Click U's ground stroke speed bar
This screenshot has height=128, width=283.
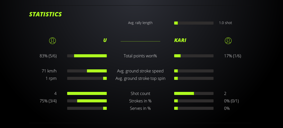pos(87,71)
